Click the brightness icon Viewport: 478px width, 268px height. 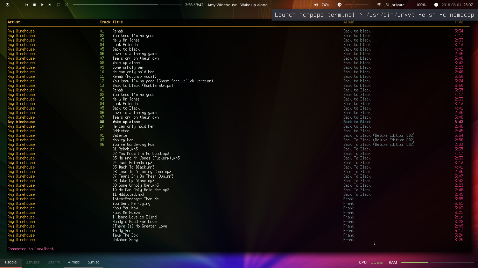339,5
